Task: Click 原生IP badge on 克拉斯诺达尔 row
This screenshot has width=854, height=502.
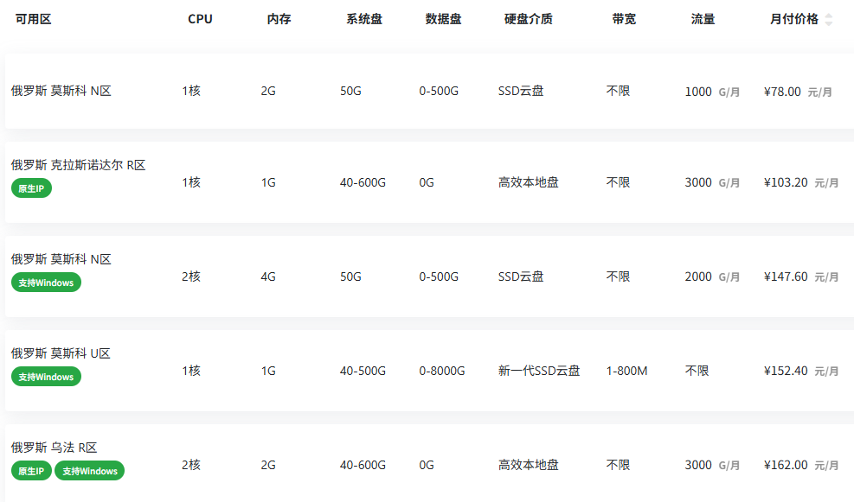Action: (31, 188)
